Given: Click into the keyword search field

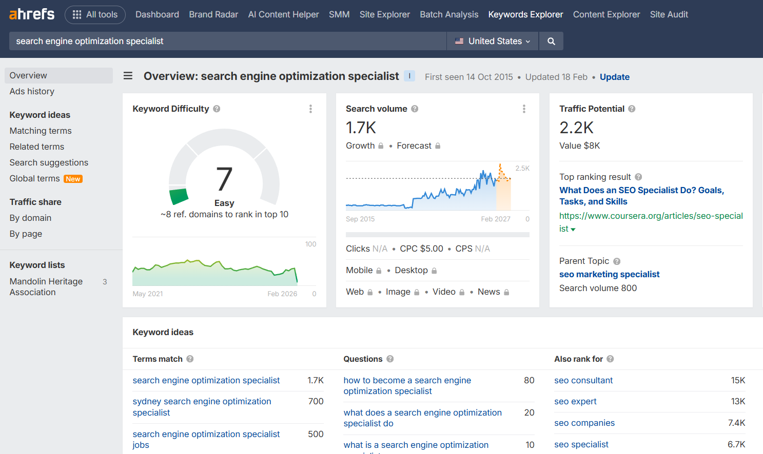Looking at the screenshot, I should [228, 41].
